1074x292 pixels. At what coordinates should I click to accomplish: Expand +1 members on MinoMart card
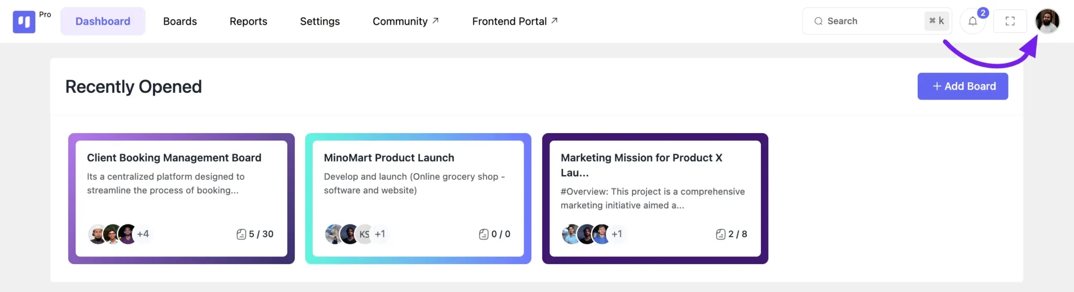point(380,234)
